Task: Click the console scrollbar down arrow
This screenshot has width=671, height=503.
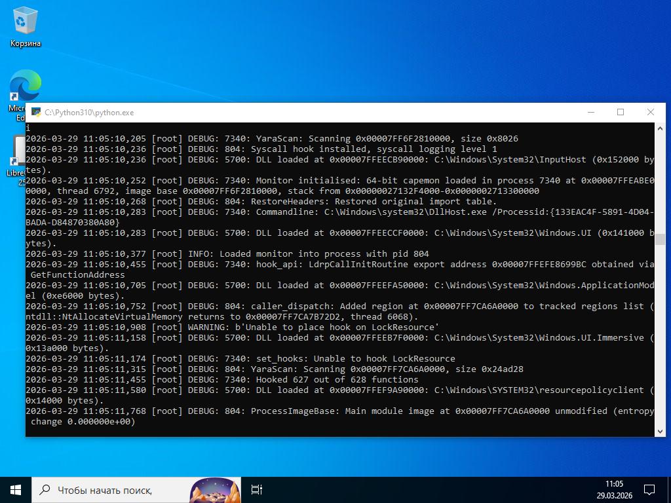Action: (x=660, y=430)
